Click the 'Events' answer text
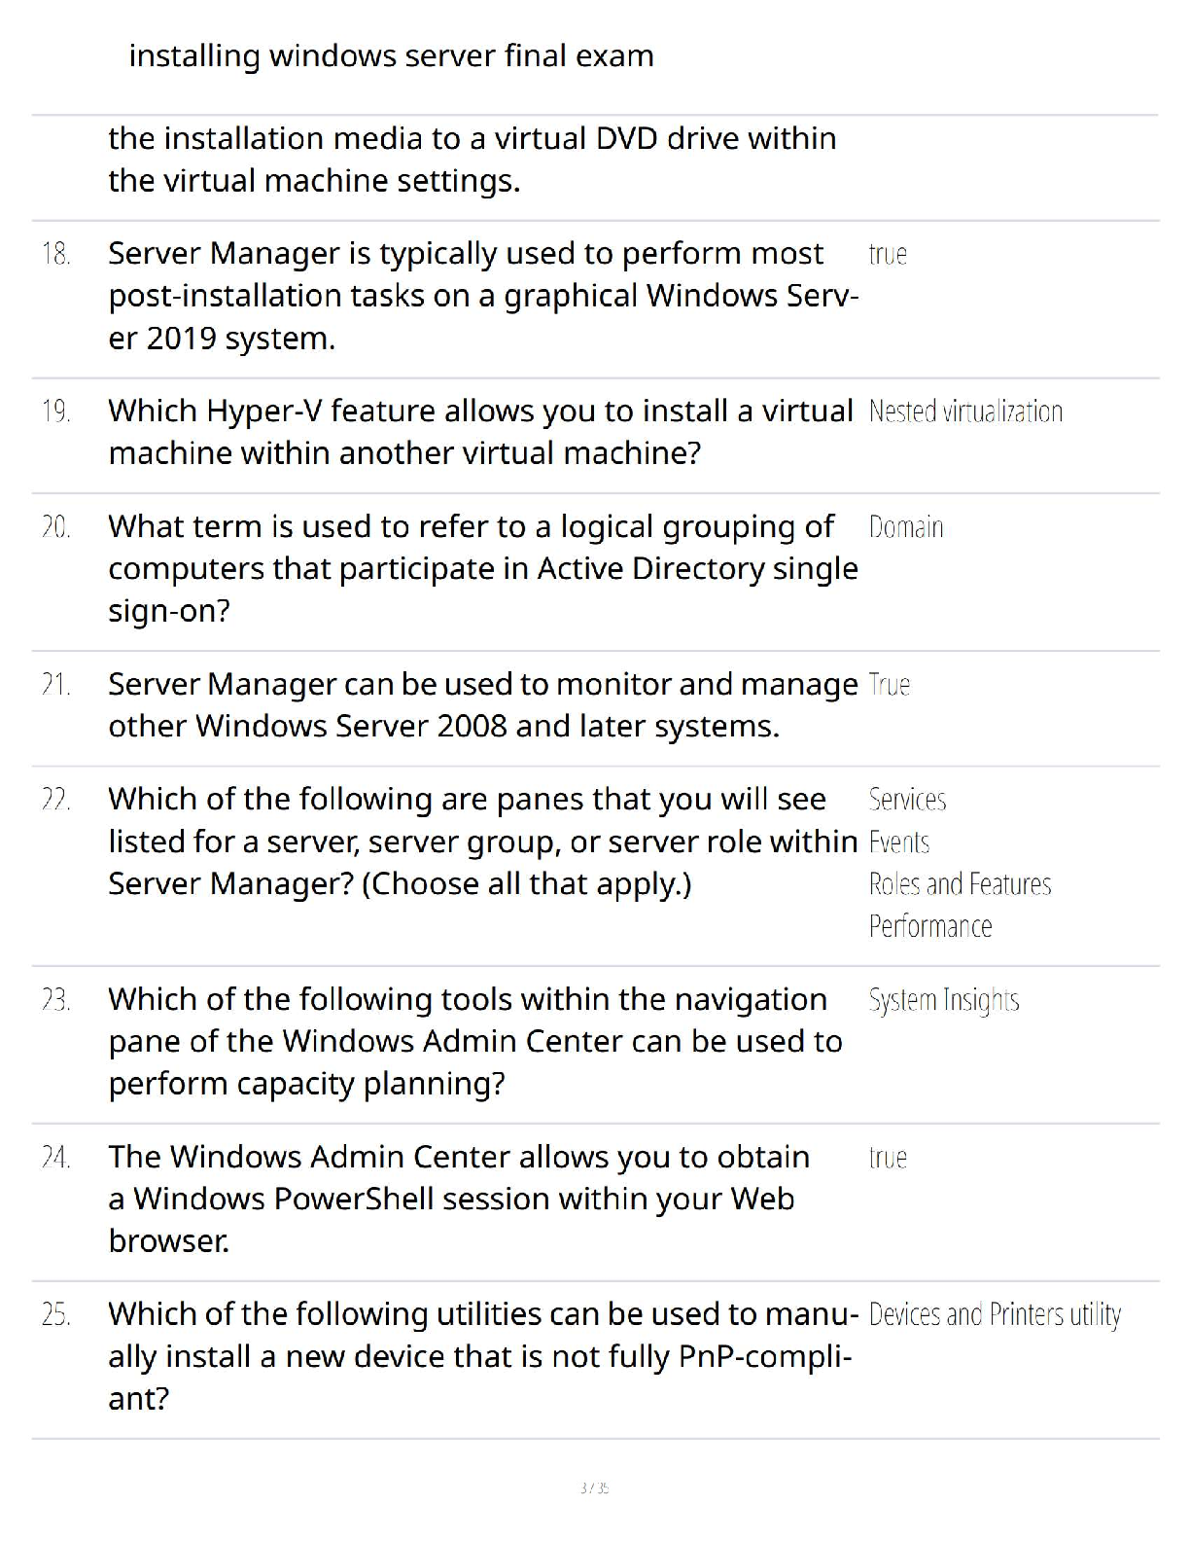1190x1541 pixels. click(x=899, y=842)
